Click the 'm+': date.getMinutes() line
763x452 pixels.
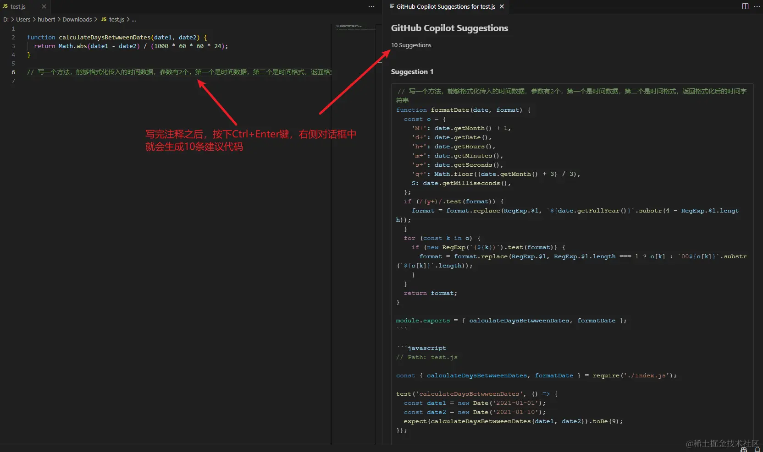pos(457,156)
